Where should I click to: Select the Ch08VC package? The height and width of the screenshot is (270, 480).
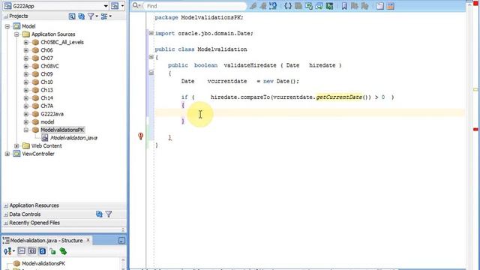click(49, 66)
